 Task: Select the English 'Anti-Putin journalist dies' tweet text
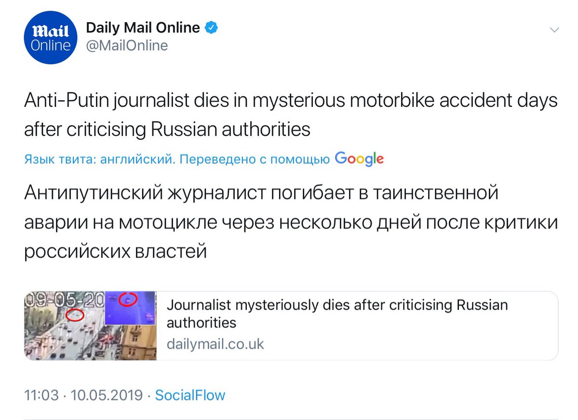[289, 116]
